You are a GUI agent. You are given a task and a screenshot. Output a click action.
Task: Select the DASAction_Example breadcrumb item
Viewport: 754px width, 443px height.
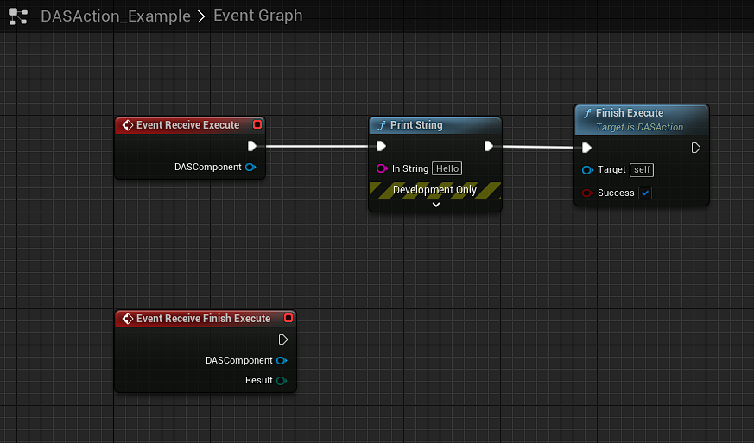tap(115, 16)
